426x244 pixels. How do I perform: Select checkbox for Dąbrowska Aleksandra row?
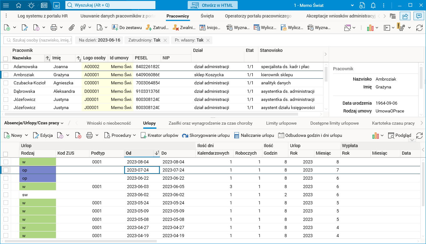(6, 91)
